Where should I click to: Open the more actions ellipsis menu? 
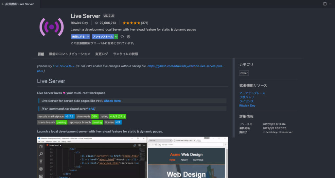pos(331,4)
